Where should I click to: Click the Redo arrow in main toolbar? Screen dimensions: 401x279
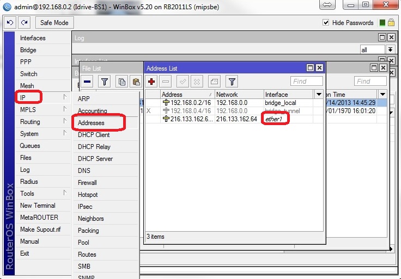click(x=24, y=23)
